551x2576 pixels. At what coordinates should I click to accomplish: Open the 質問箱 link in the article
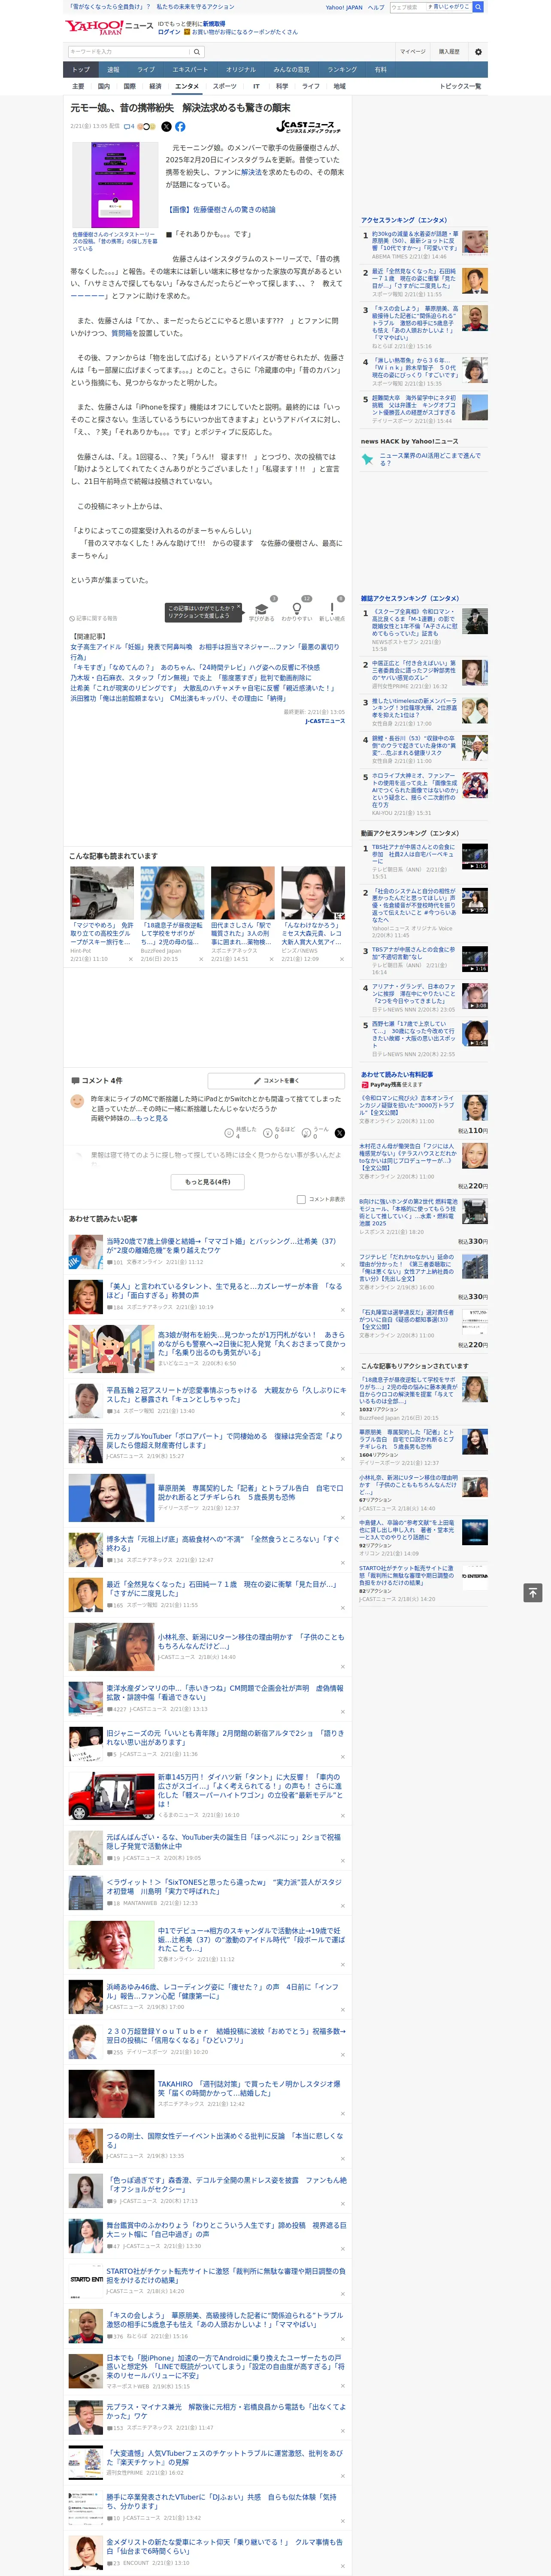[x=121, y=334]
